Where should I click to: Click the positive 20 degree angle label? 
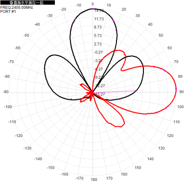(x=124, y=9)
